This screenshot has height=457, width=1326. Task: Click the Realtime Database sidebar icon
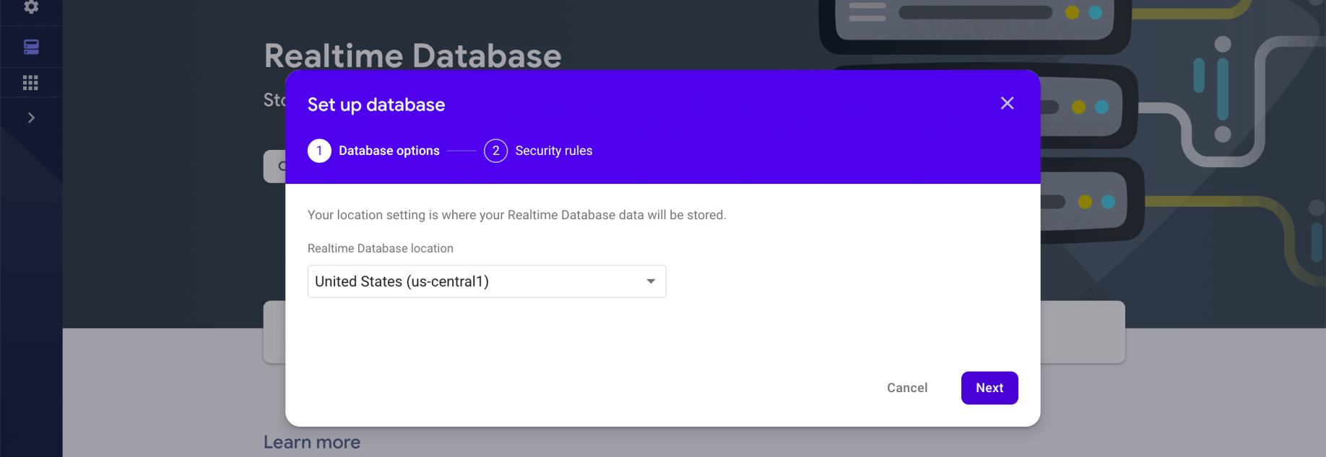(x=31, y=47)
